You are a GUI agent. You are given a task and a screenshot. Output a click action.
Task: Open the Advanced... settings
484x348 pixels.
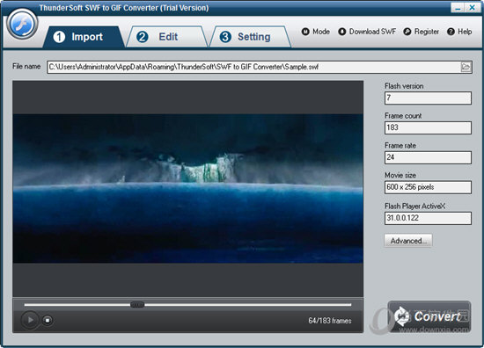pyautogui.click(x=408, y=241)
